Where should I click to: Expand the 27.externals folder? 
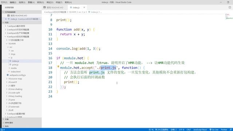tap(22, 107)
